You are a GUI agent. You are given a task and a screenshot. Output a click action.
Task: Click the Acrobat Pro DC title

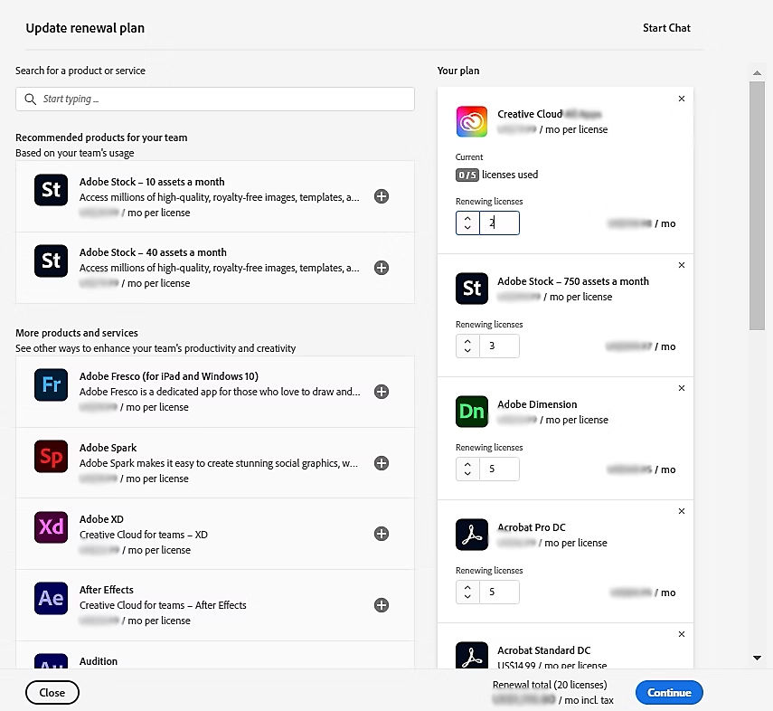pyautogui.click(x=532, y=527)
